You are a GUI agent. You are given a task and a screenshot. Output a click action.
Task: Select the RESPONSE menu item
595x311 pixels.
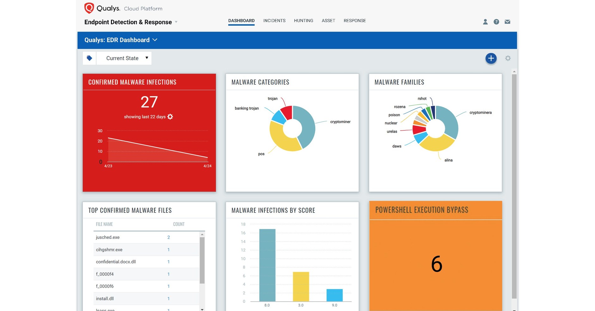(x=355, y=21)
